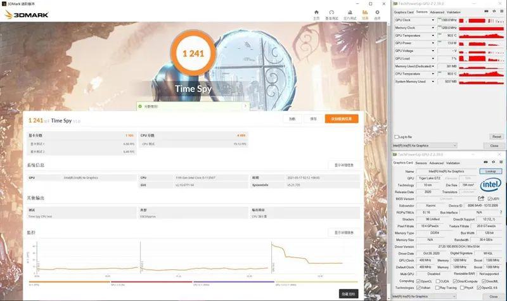Click the lower GPU-Z refresh icon
507x301 pixels.
494,162
